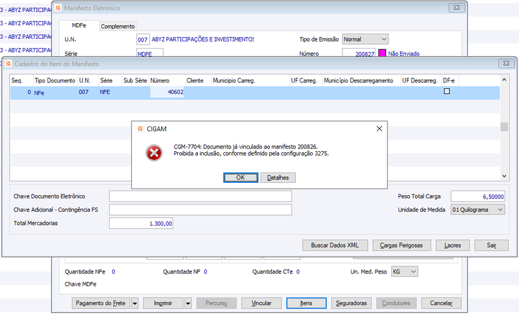Click Sair in the item window
The height and width of the screenshot is (315, 519).
click(x=492, y=245)
